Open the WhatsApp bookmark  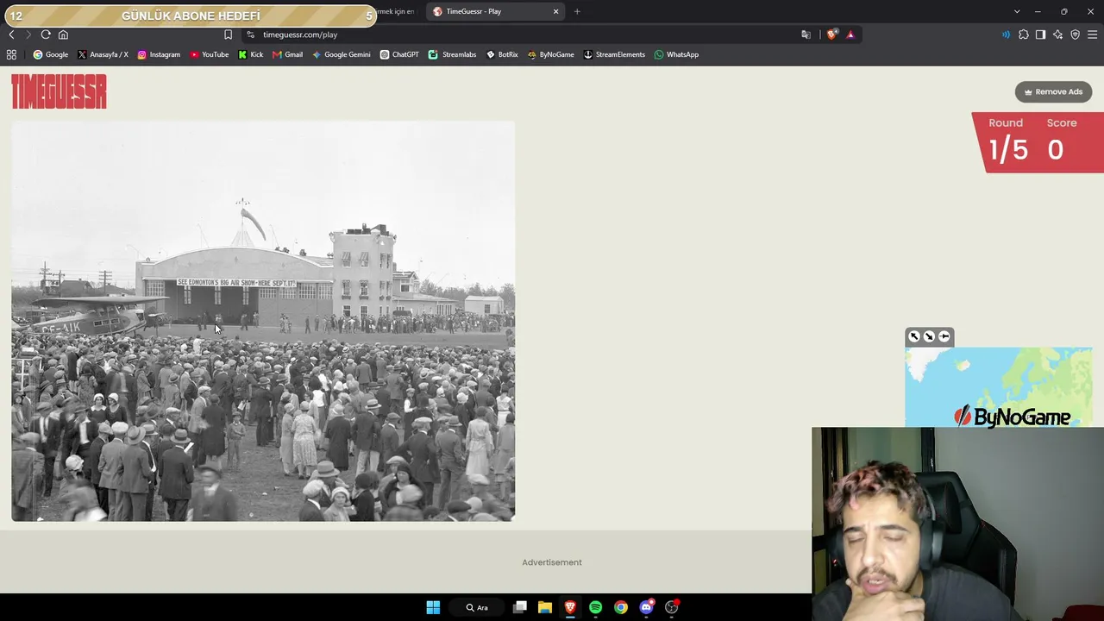point(676,54)
